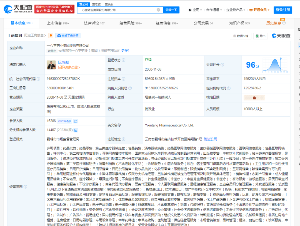Open help icon next to 注册资本
The height and width of the screenshot is (226, 300).
[x=124, y=79]
